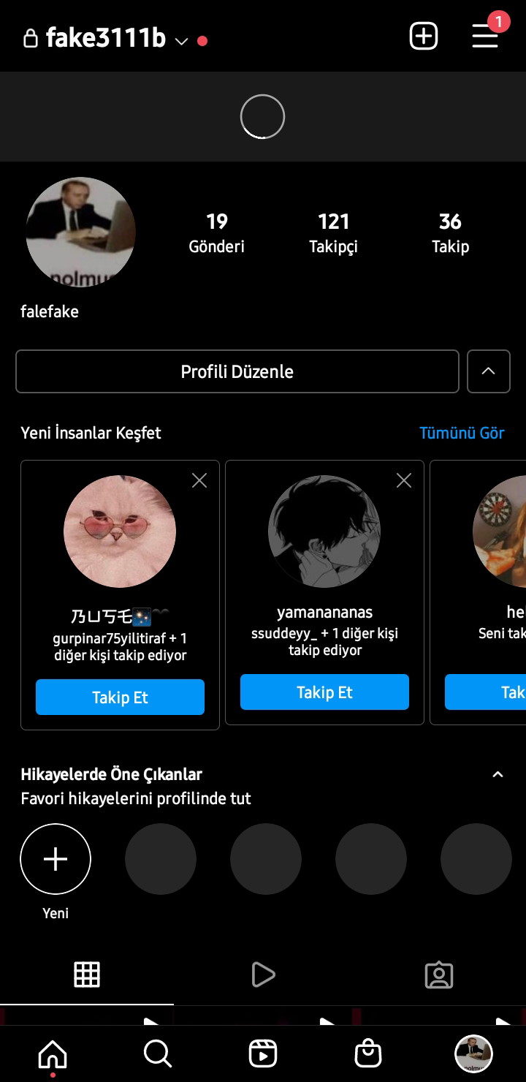Open the Reels icon in bottom navigation
Viewport: 526px width, 1082px height.
(x=263, y=1053)
